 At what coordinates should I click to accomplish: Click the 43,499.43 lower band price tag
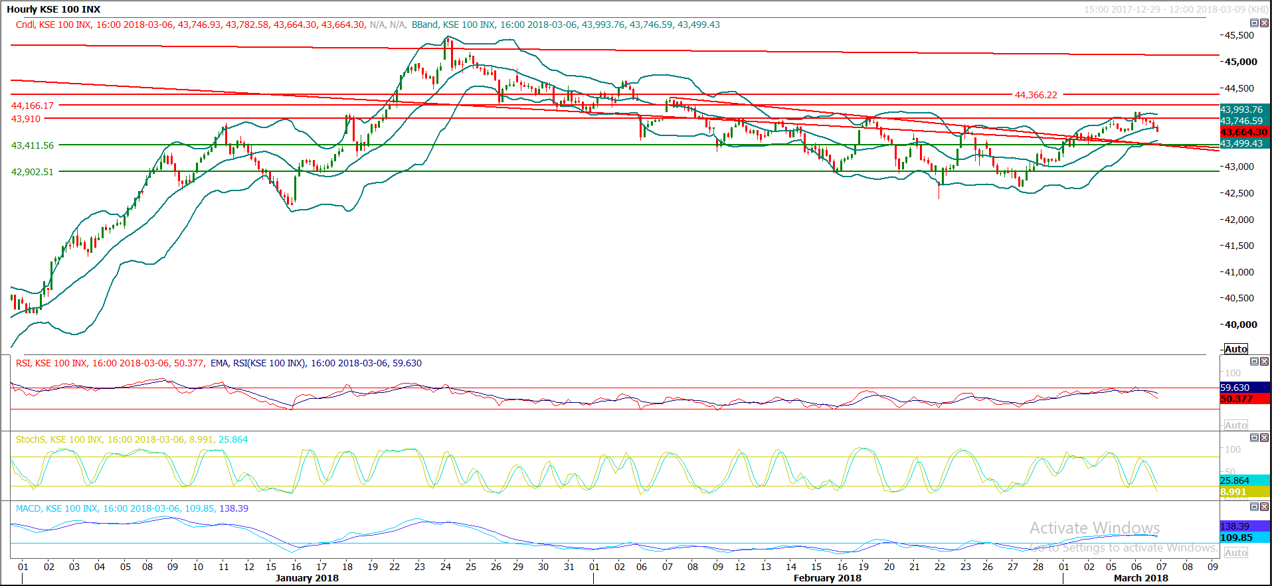point(1245,143)
